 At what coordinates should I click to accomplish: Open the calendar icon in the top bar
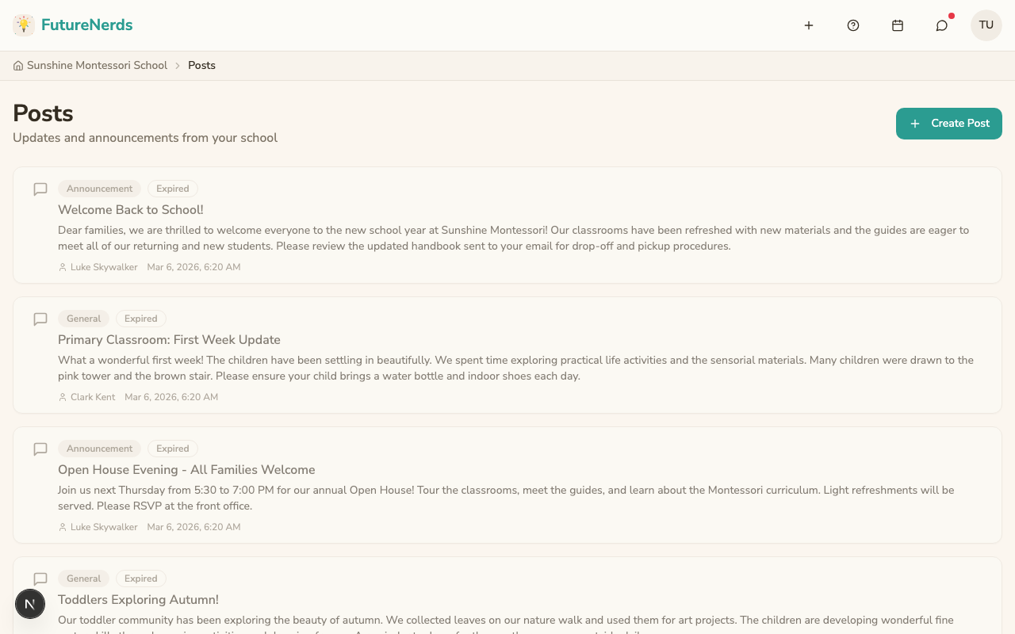pyautogui.click(x=898, y=25)
